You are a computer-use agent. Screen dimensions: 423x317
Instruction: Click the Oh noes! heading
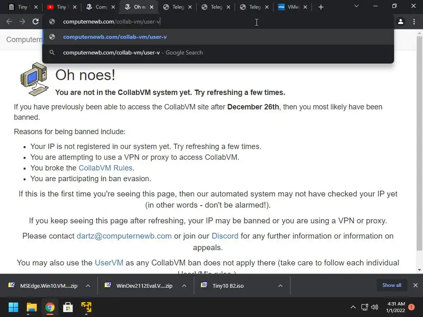[x=85, y=75]
